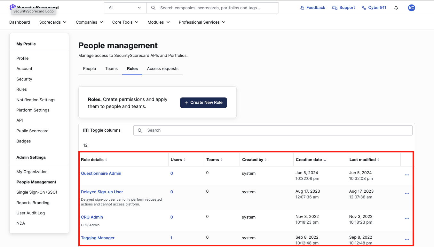Switch to the Teams tab
The width and height of the screenshot is (434, 247).
click(112, 69)
